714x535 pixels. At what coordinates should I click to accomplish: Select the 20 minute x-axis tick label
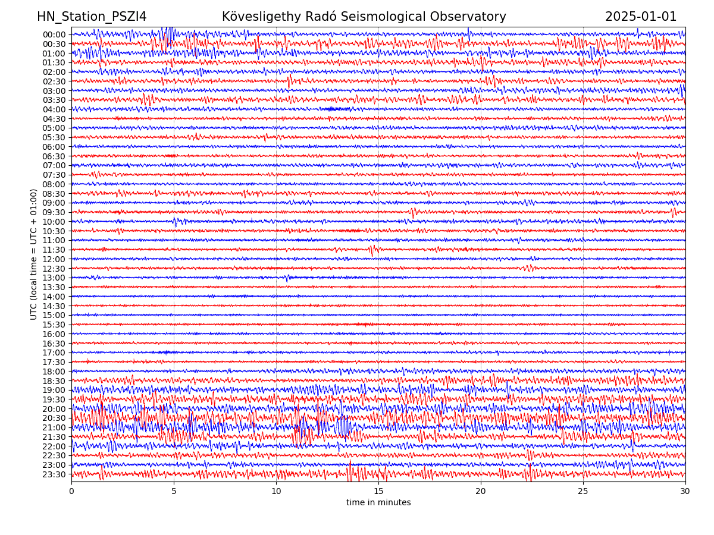481,492
